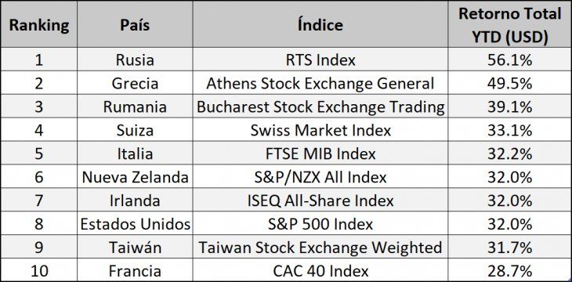
Task: Select the FTSE MIB Index cell
Action: [320, 154]
